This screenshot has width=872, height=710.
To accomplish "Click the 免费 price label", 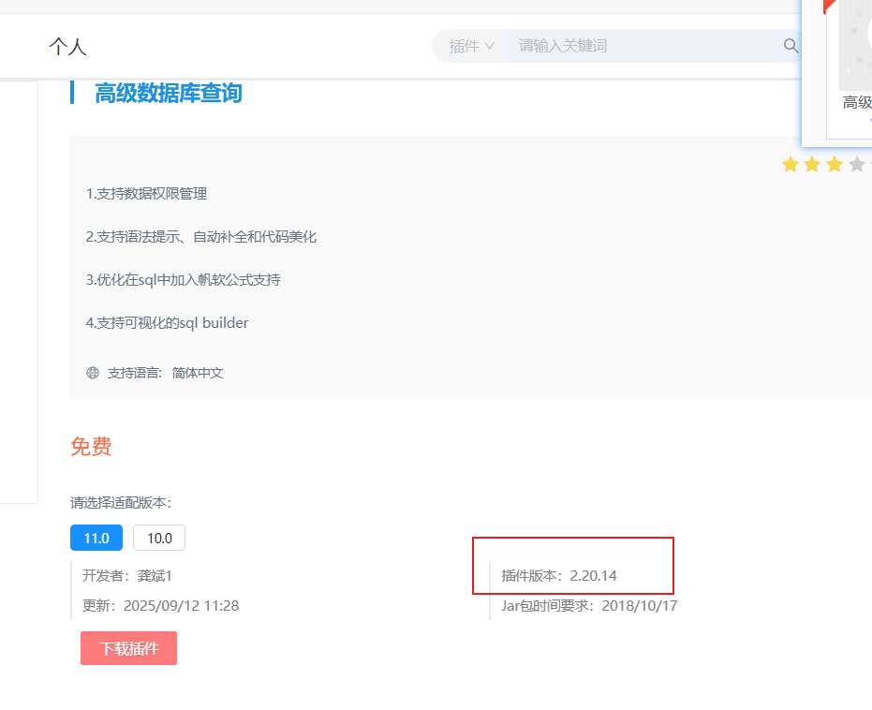I will coord(91,447).
